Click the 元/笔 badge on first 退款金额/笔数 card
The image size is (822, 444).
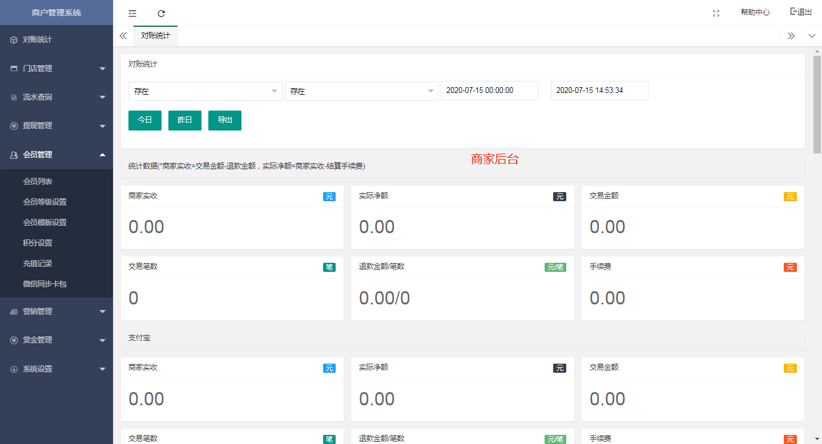pos(555,267)
